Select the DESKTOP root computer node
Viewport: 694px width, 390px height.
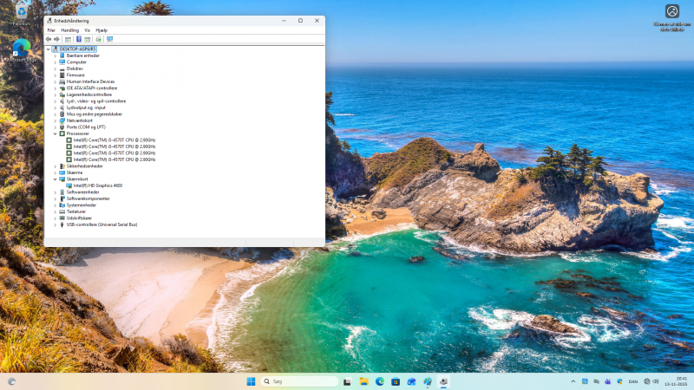tap(78, 49)
